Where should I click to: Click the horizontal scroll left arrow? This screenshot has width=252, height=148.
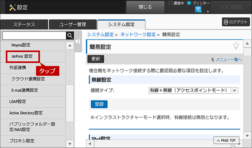tap(90, 144)
